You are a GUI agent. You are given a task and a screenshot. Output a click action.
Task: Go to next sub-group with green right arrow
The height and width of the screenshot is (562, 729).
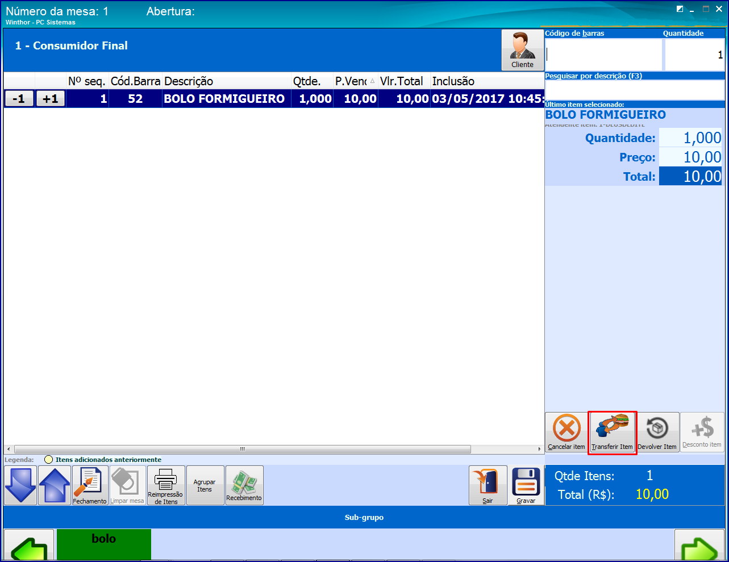699,546
